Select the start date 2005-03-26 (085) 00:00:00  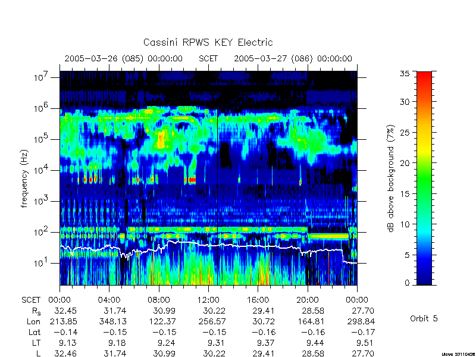124,58
